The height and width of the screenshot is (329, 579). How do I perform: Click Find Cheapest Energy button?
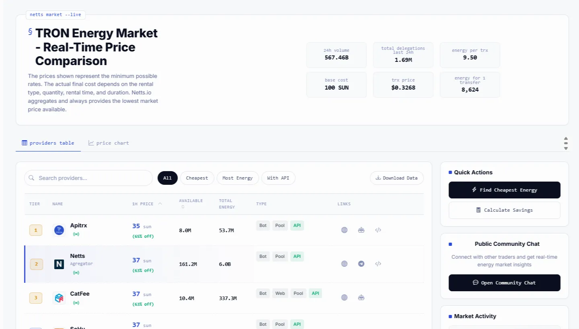click(x=505, y=190)
